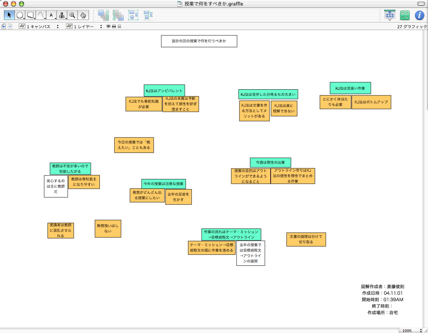Select the arrow selection tool
Viewport: 428px width, 333px height.
tap(9, 15)
